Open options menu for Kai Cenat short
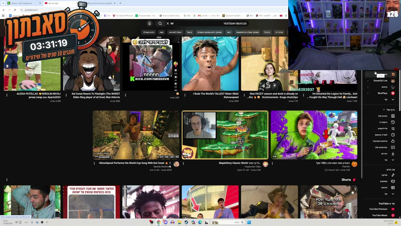The image size is (401, 226). pyautogui.click(x=66, y=95)
